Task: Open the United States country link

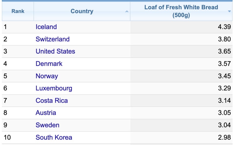Action: [x=55, y=51]
